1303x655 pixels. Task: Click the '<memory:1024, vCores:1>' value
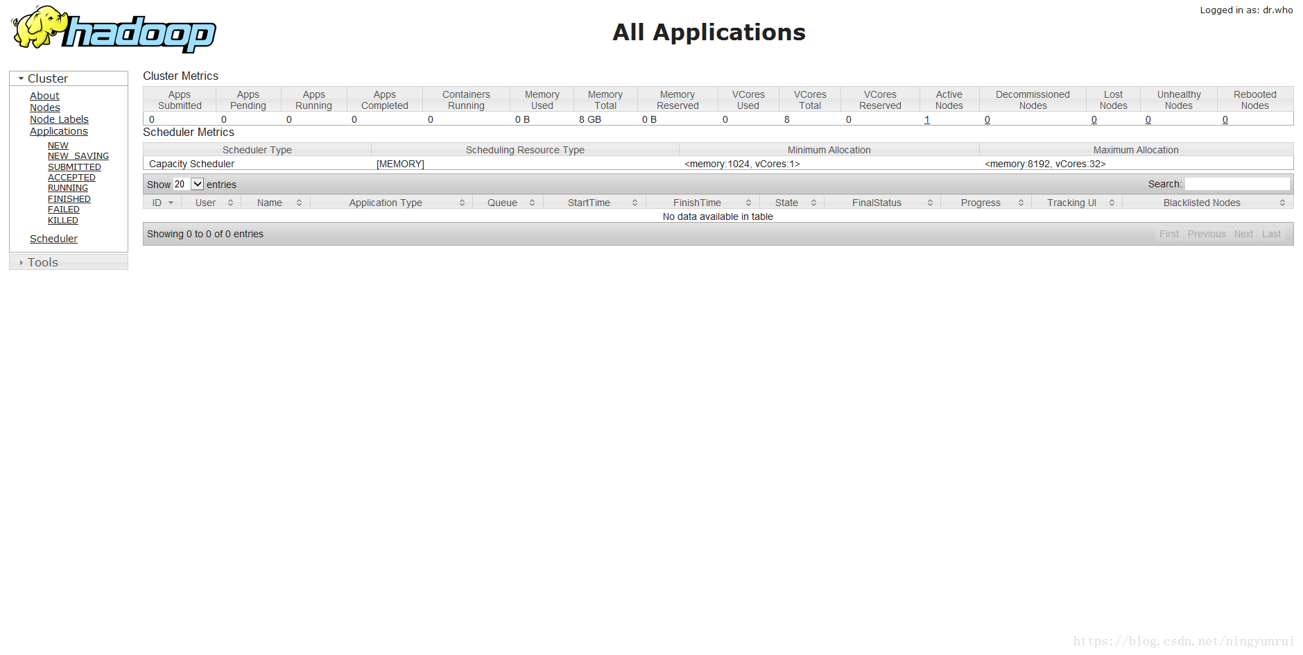tap(742, 164)
